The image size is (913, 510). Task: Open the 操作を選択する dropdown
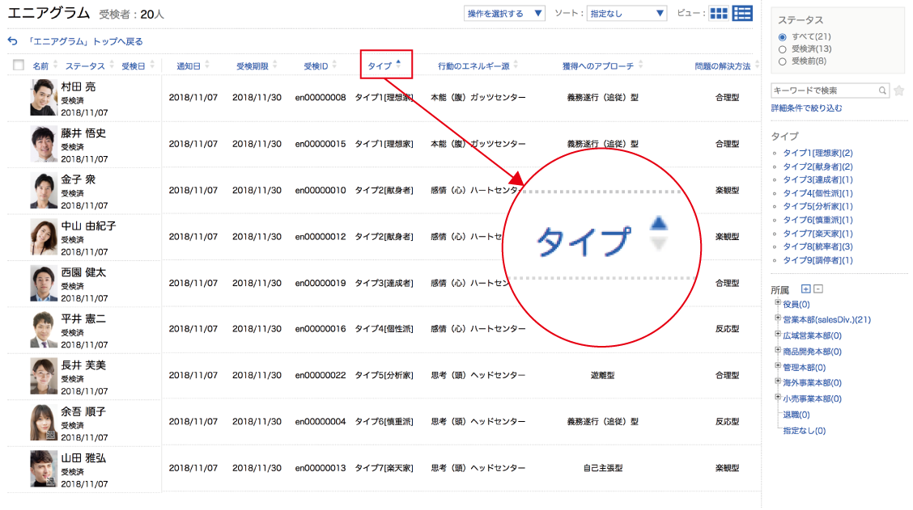(x=505, y=14)
